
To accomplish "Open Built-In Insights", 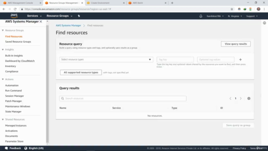I will (14, 56).
